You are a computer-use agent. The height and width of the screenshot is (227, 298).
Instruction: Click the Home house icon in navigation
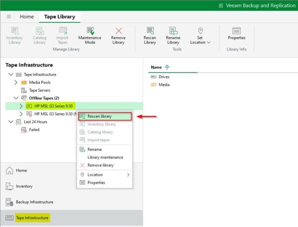(x=9, y=170)
